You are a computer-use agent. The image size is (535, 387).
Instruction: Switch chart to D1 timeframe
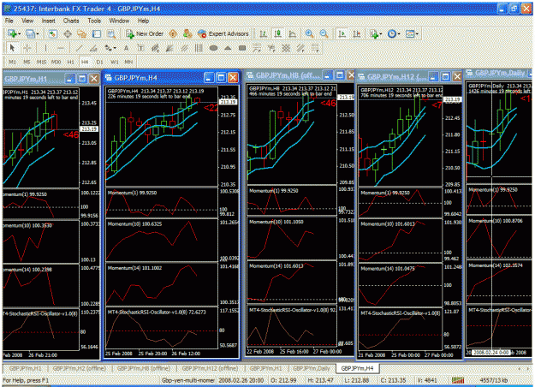(x=99, y=63)
